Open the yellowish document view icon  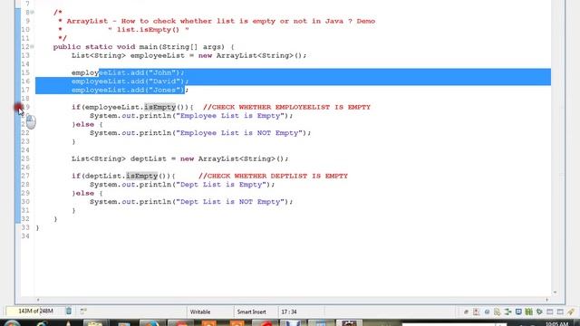(498, 312)
